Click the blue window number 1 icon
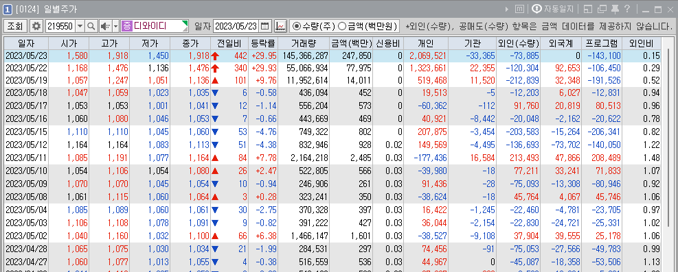This screenshot has width=678, height=272. pyautogui.click(x=8, y=9)
